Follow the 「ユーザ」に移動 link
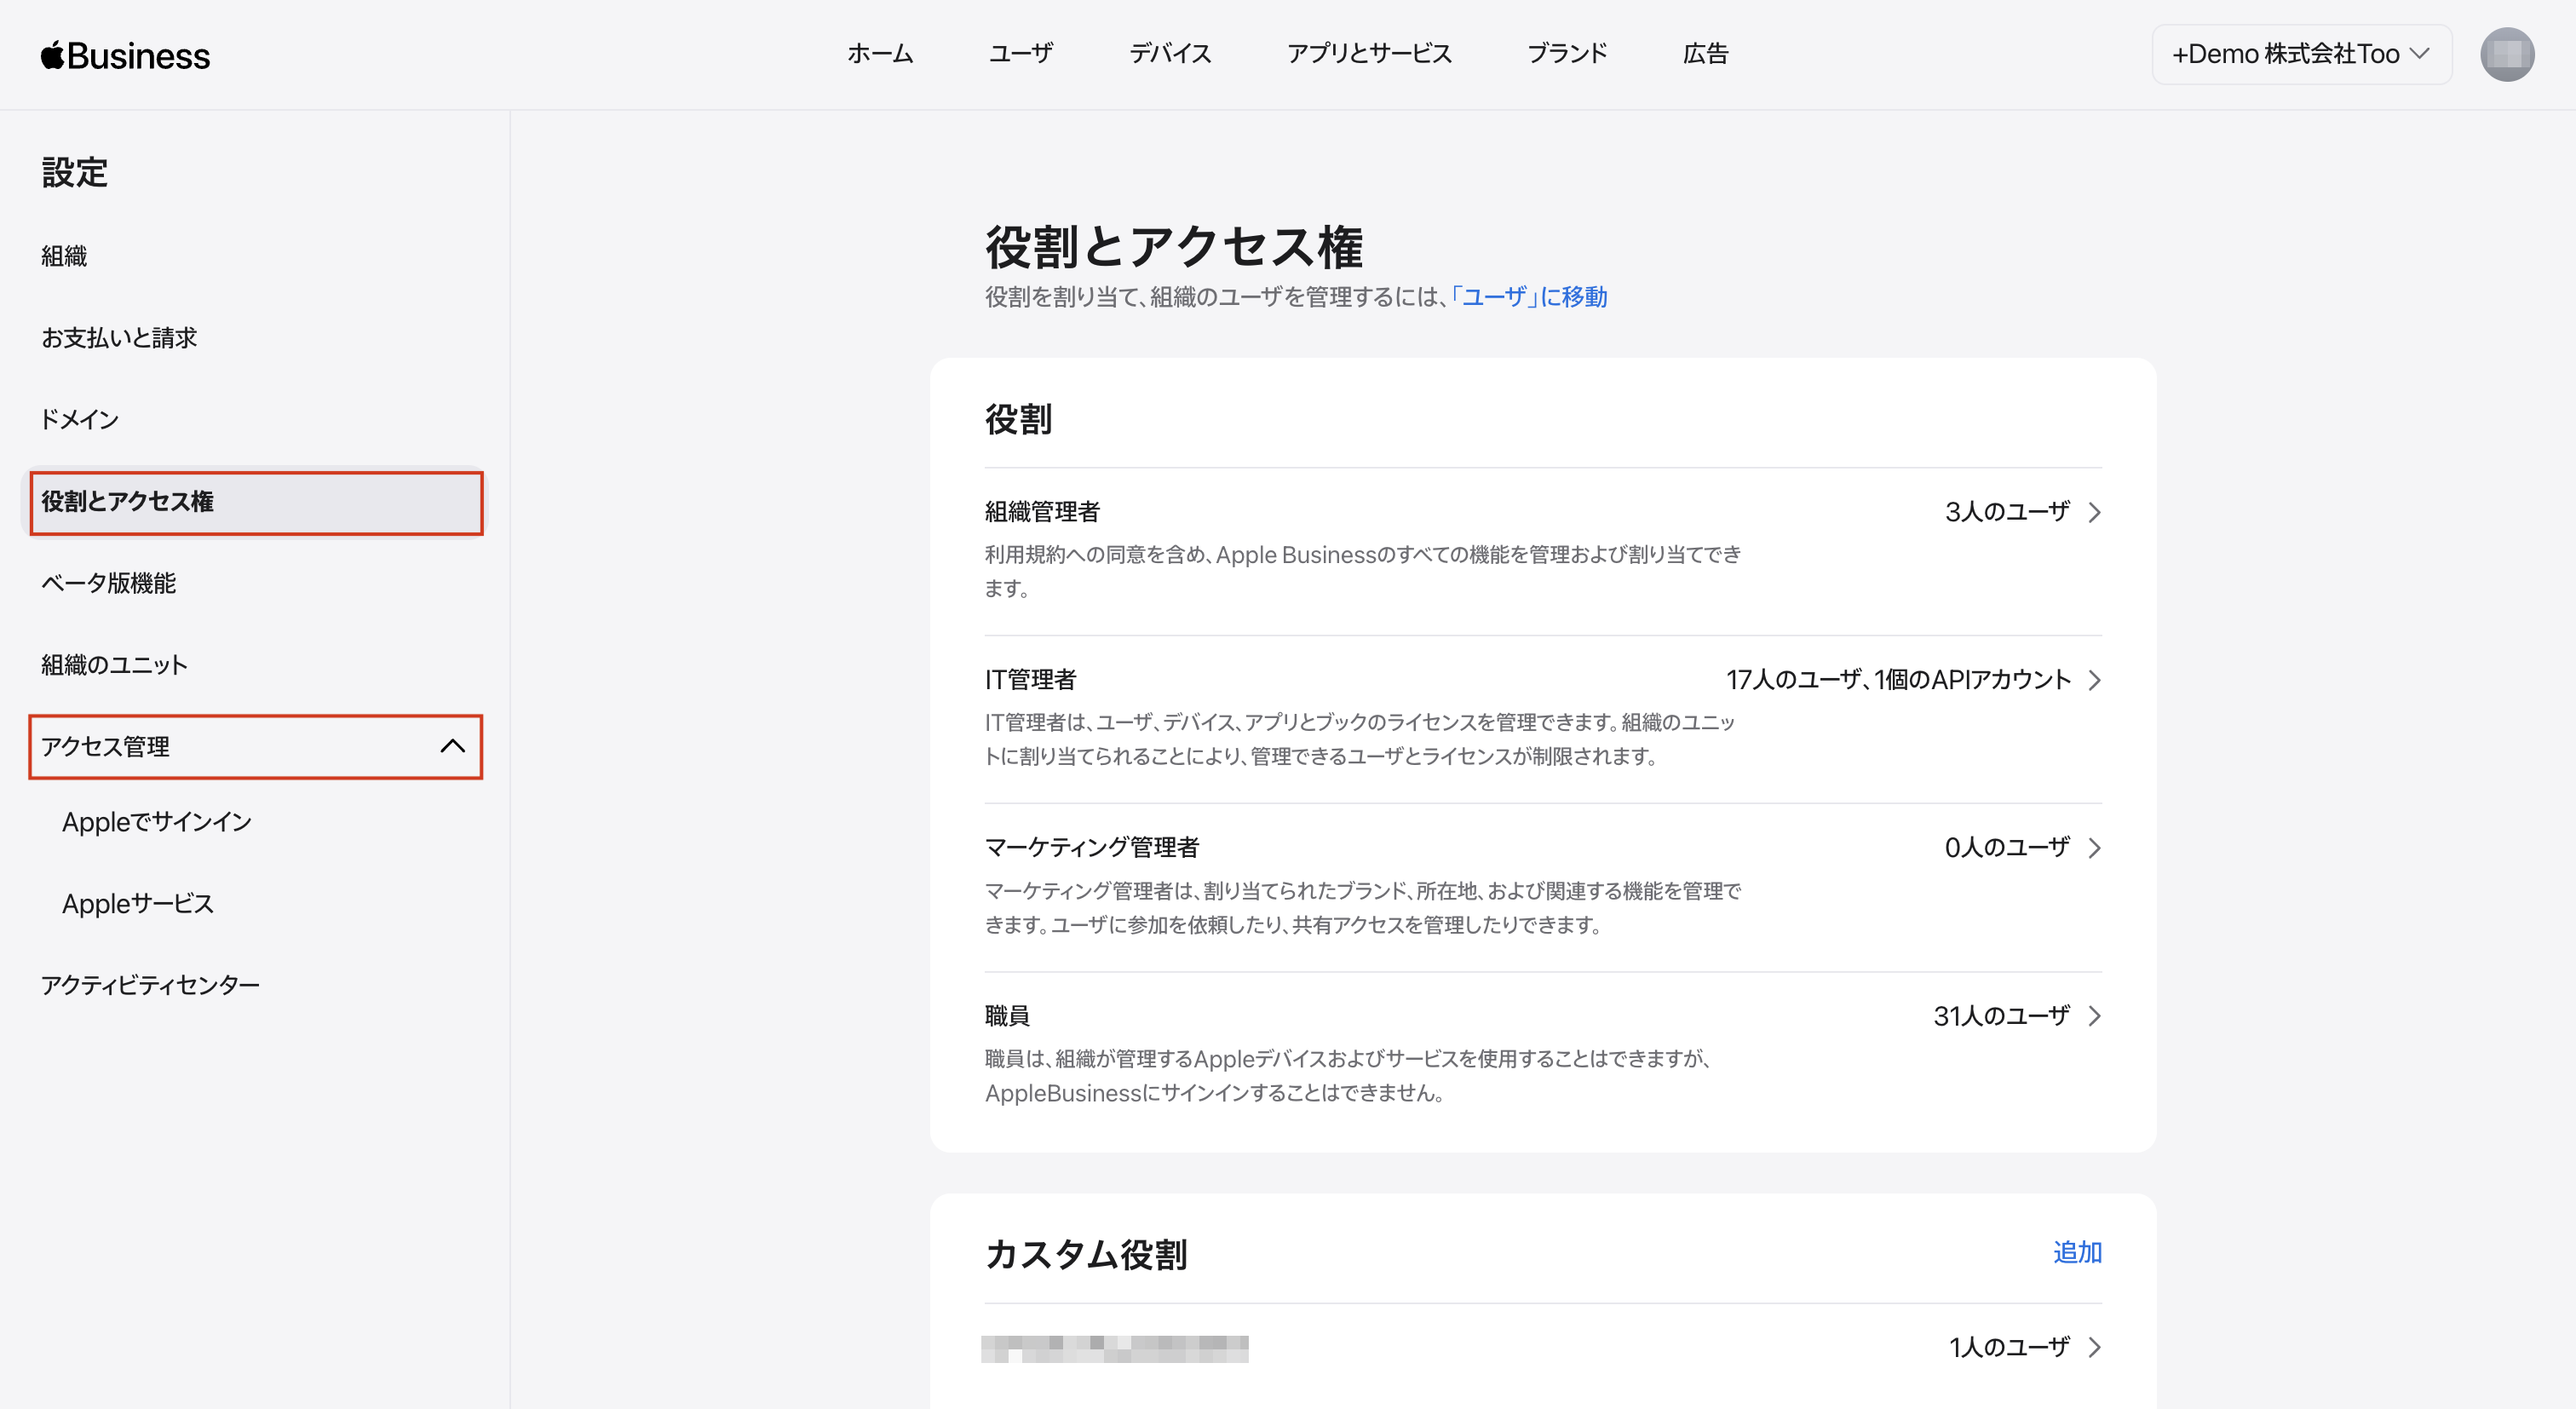The height and width of the screenshot is (1409, 2576). pos(1527,297)
